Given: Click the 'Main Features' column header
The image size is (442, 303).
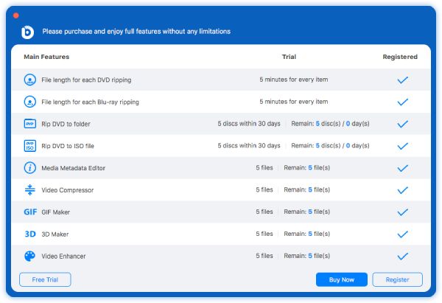Looking at the screenshot, I should coord(46,57).
